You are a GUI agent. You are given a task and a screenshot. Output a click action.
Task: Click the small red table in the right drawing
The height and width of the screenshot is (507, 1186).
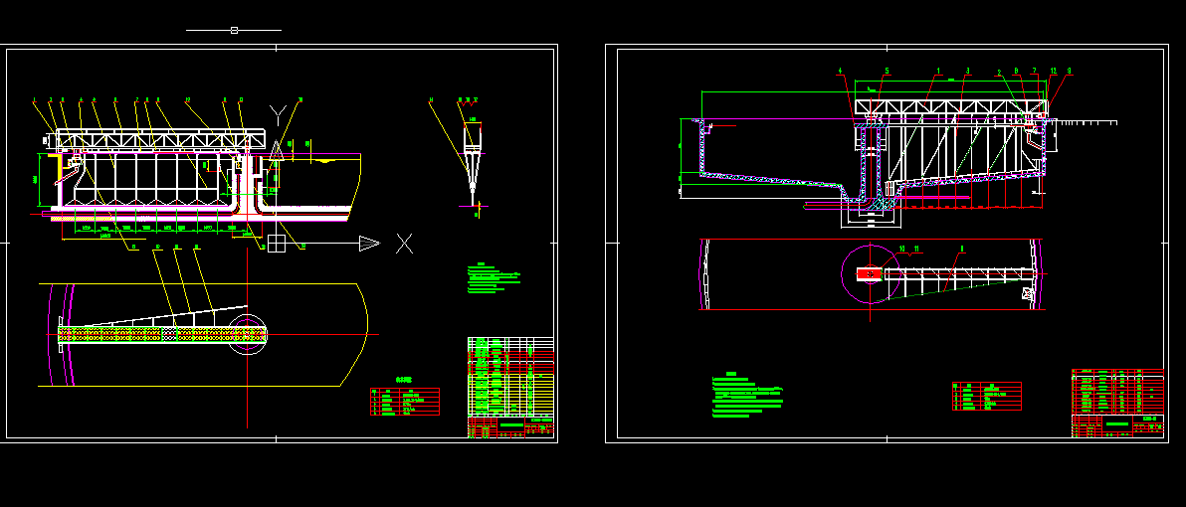click(x=986, y=396)
